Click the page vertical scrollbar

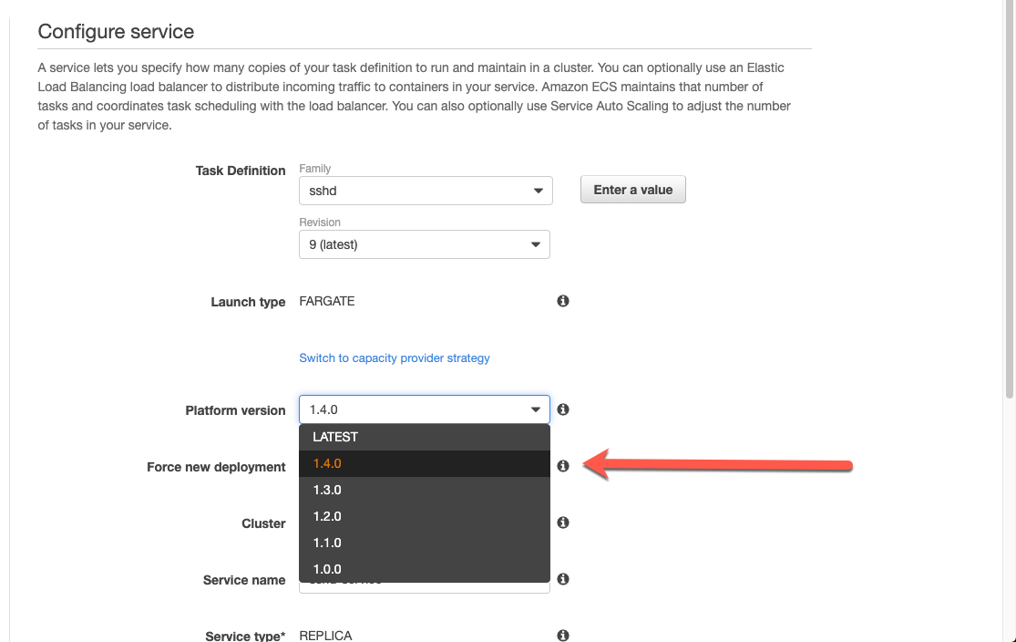click(1009, 201)
